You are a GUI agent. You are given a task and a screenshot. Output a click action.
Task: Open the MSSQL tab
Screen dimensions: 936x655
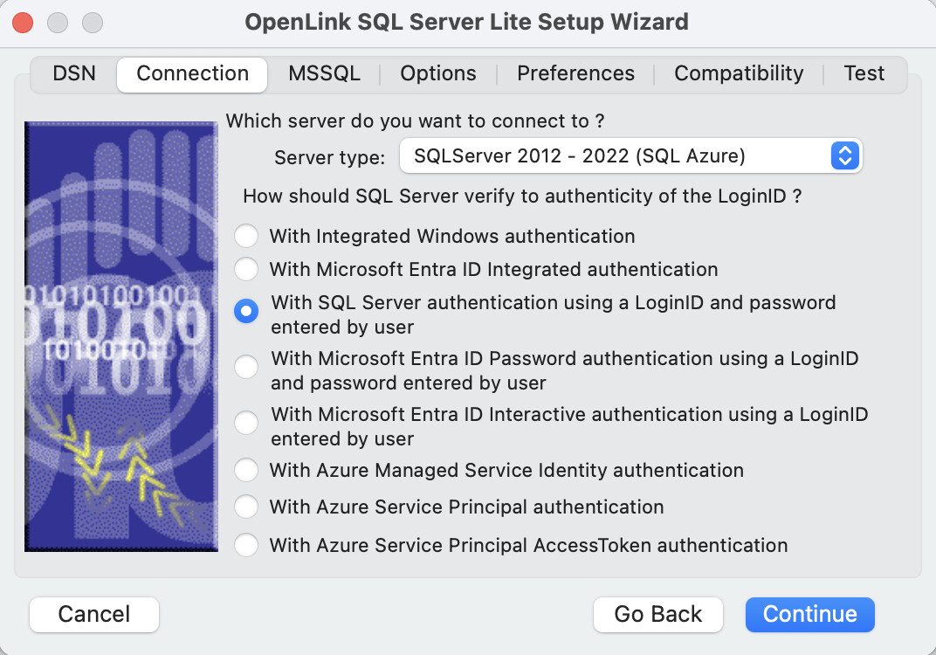tap(324, 74)
